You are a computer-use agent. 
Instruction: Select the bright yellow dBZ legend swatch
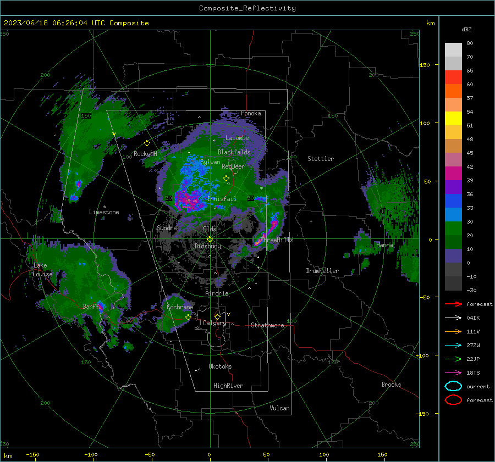click(453, 118)
